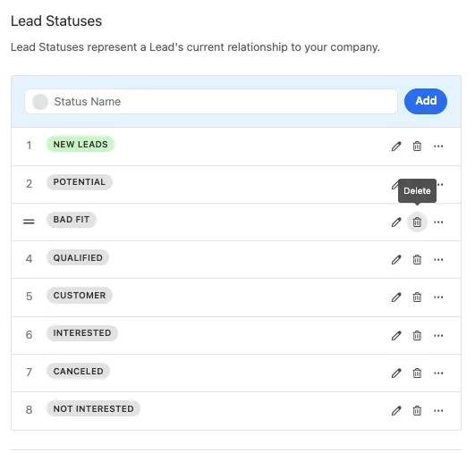Delete the CANCELED status
This screenshot has width=475, height=453.
[417, 373]
